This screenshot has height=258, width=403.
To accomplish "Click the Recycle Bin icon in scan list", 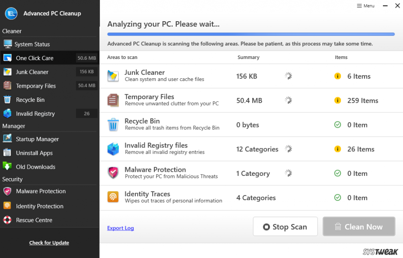I will [x=113, y=125].
